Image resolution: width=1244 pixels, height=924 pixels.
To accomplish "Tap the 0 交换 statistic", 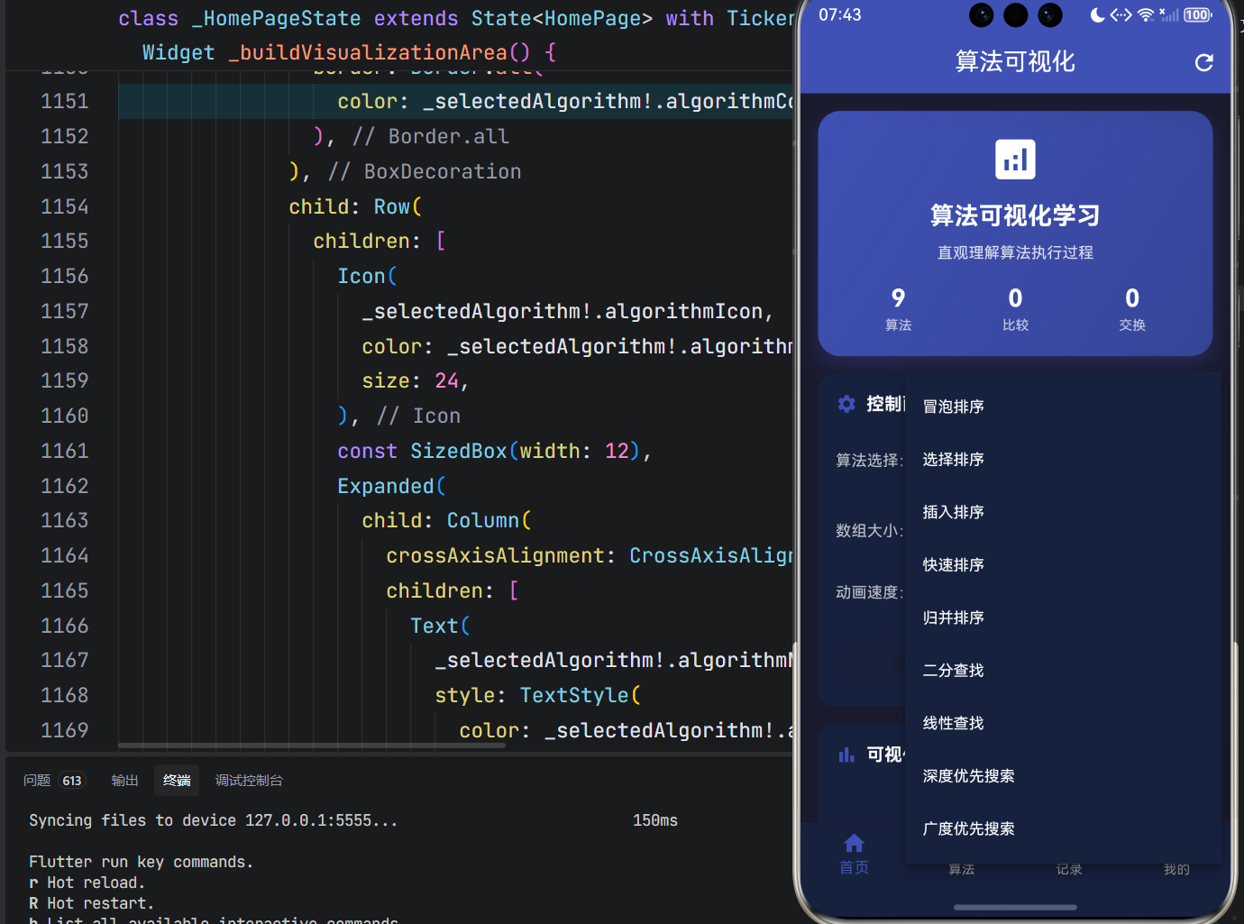I will click(1132, 308).
